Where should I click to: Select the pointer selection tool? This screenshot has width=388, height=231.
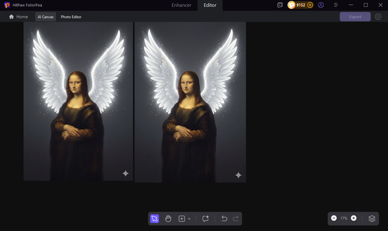(154, 219)
